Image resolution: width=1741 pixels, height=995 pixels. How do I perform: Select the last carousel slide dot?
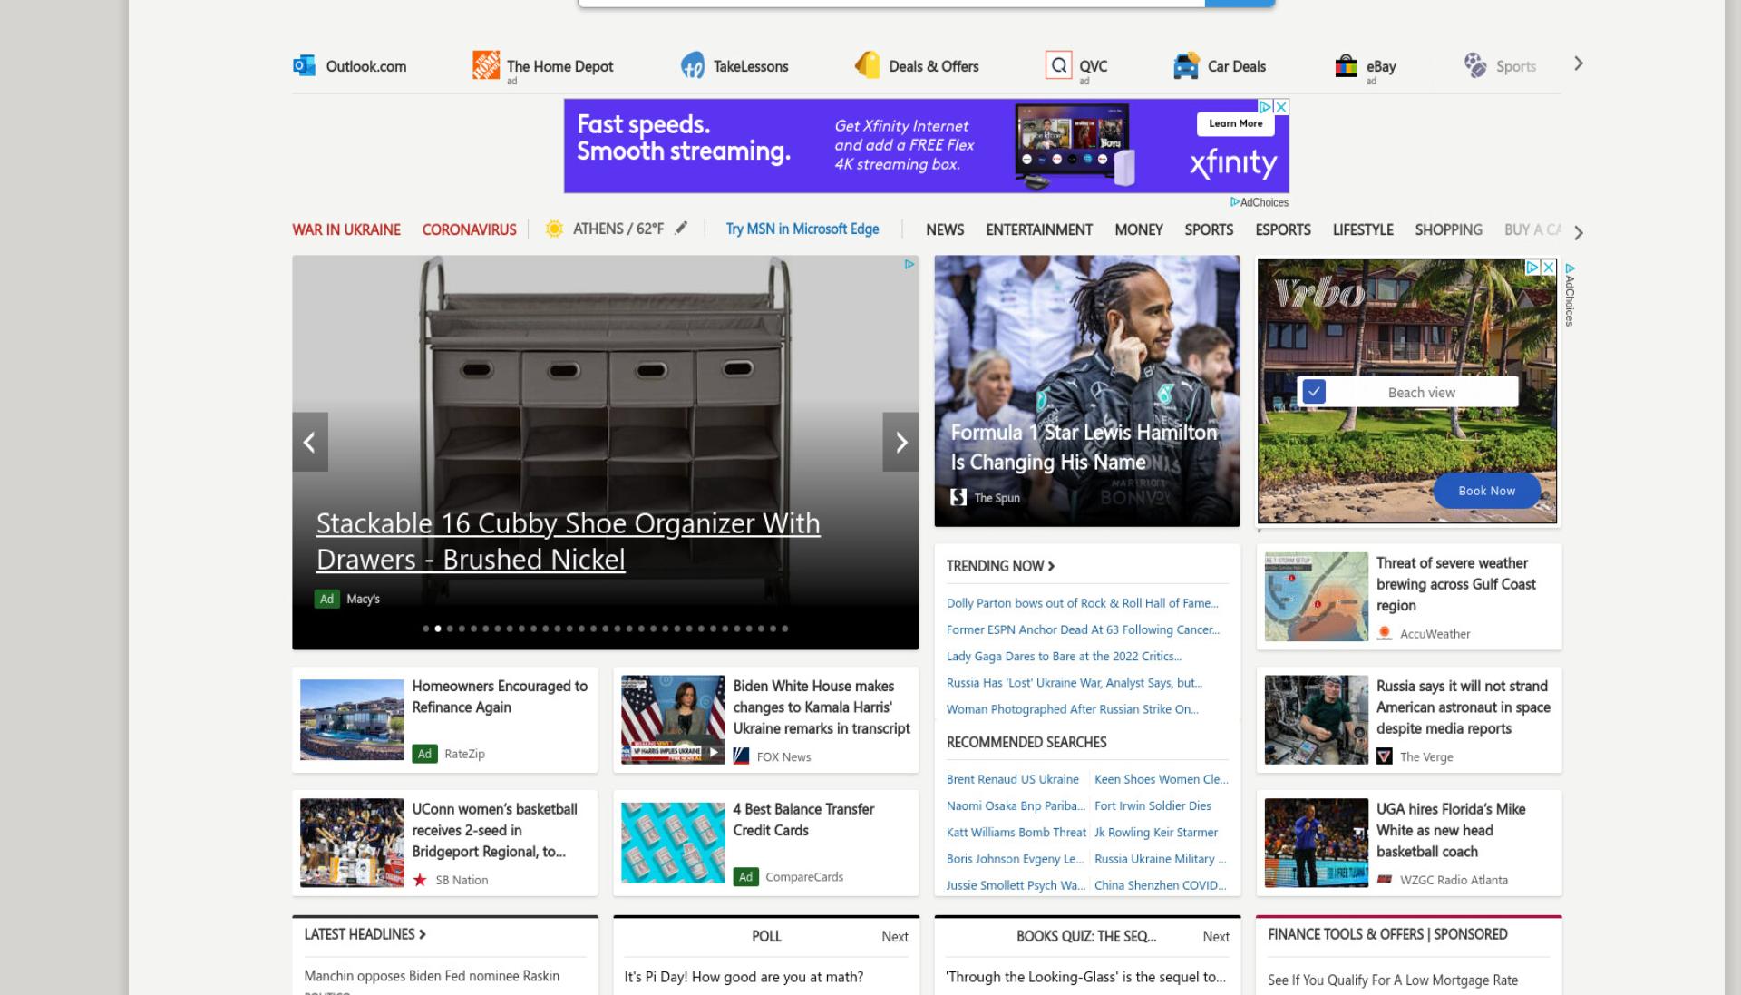coord(785,629)
